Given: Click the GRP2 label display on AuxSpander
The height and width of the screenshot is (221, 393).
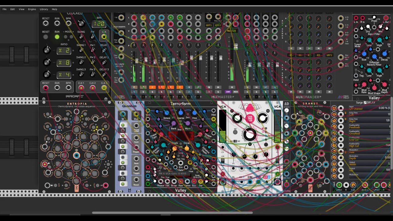Looking at the screenshot, I should click(329, 55).
